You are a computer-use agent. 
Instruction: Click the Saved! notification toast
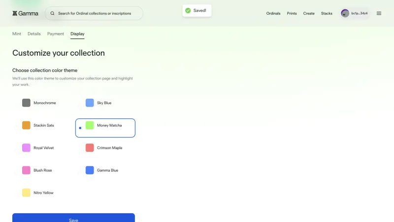[197, 10]
